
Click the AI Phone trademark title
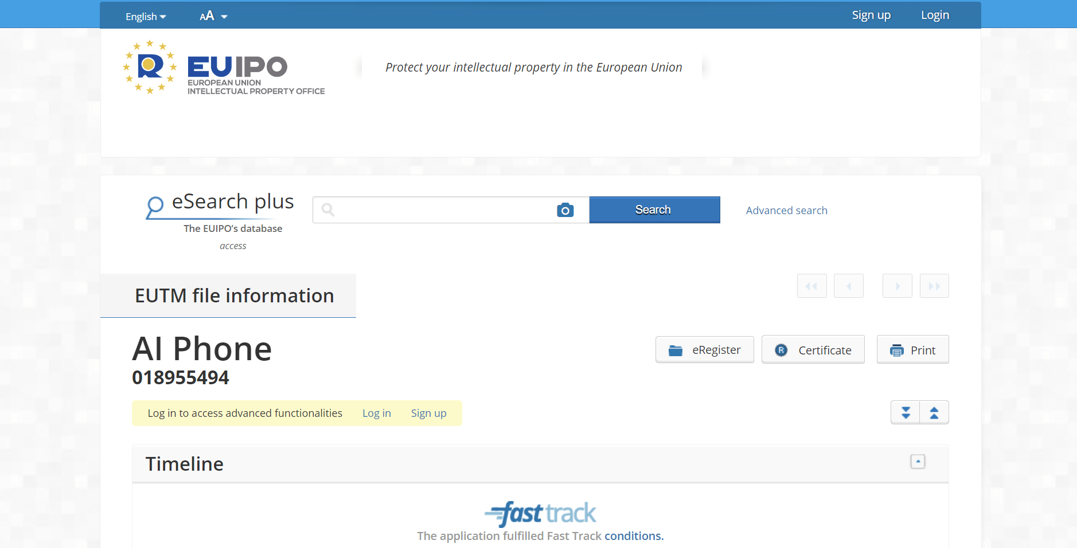[202, 349]
